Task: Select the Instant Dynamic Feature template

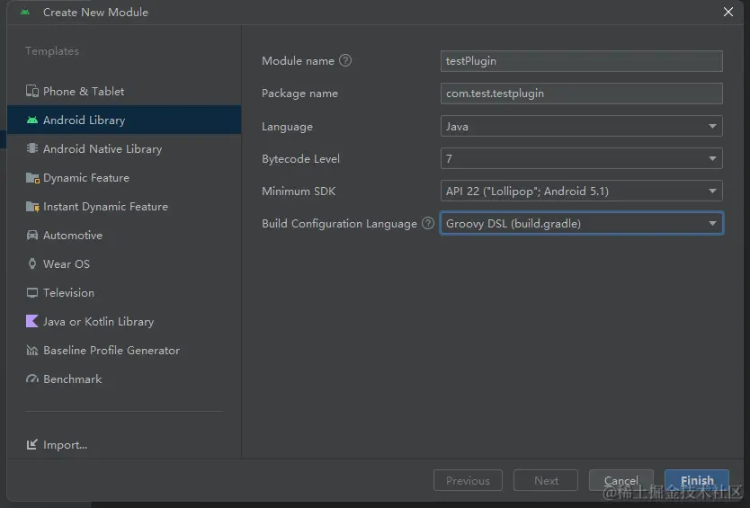Action: pos(105,207)
